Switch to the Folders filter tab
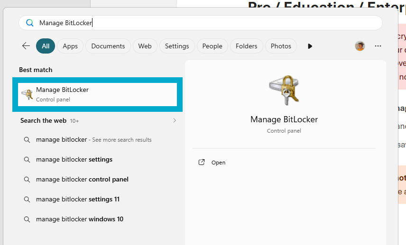 (247, 46)
